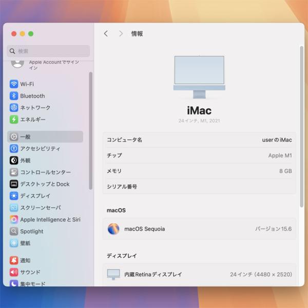Open the 外観 appearance icon
The height and width of the screenshot is (308, 308).
click(14, 161)
